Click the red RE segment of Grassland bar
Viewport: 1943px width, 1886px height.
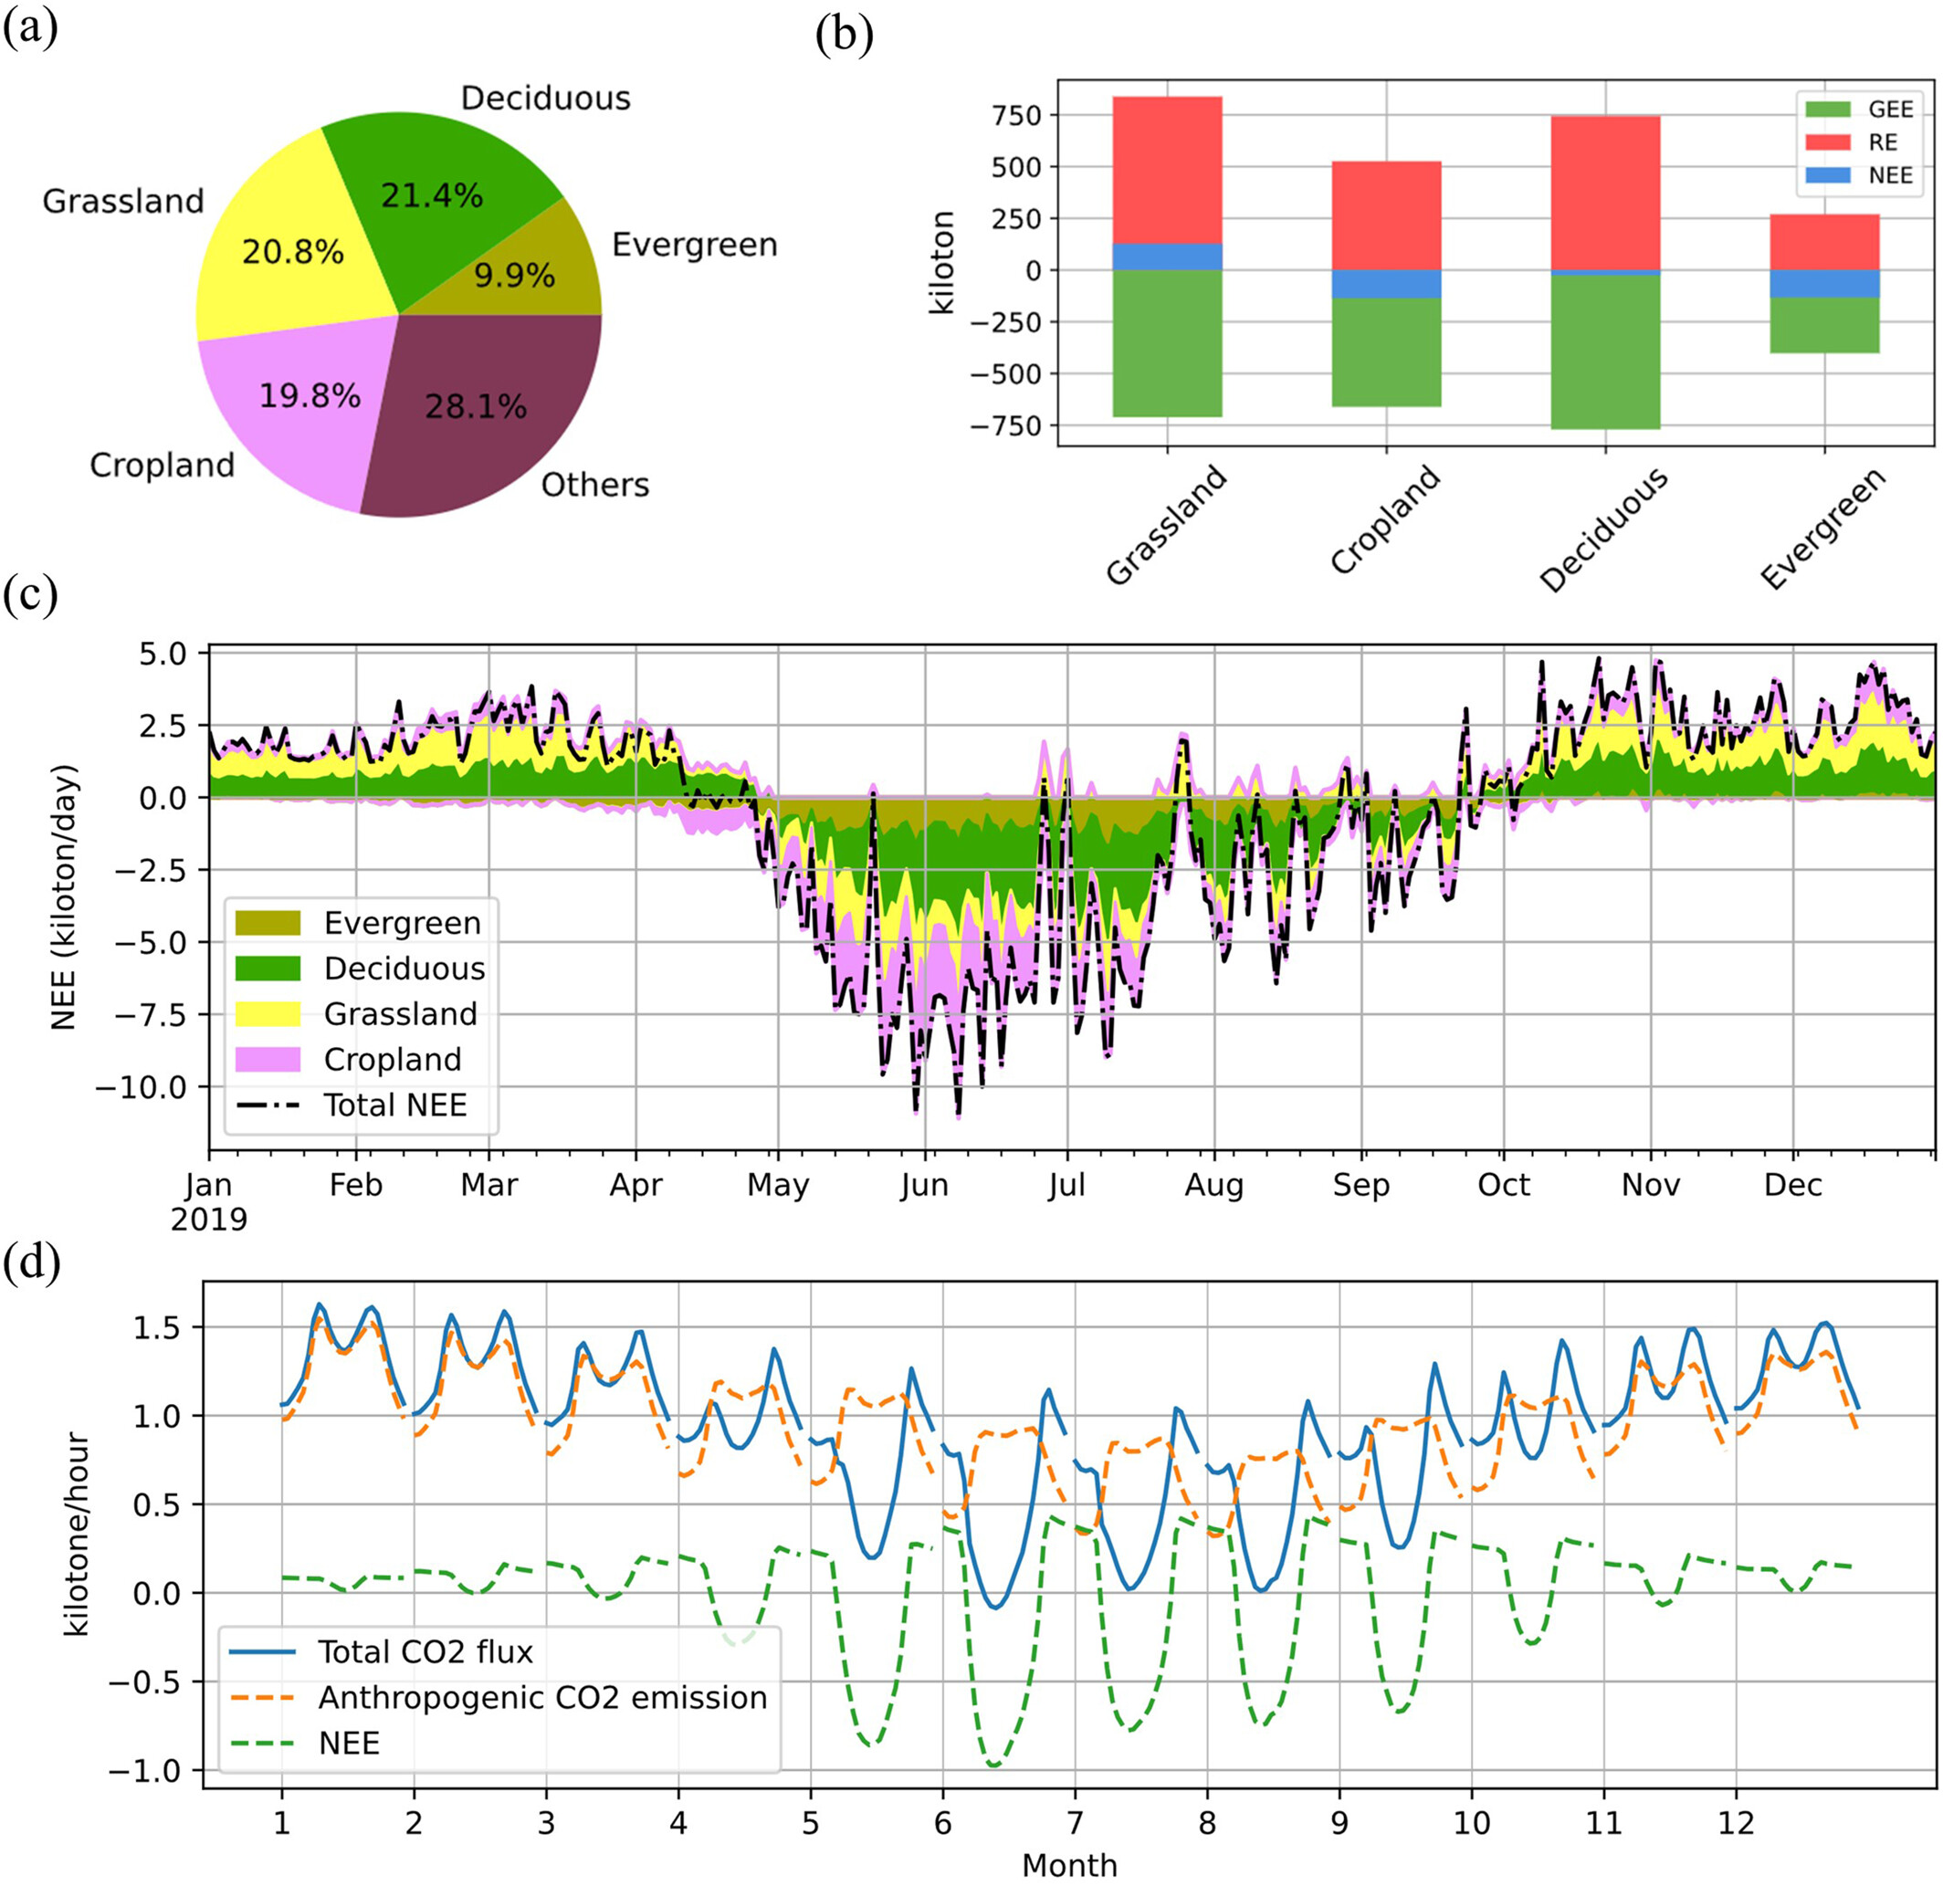tap(1167, 169)
